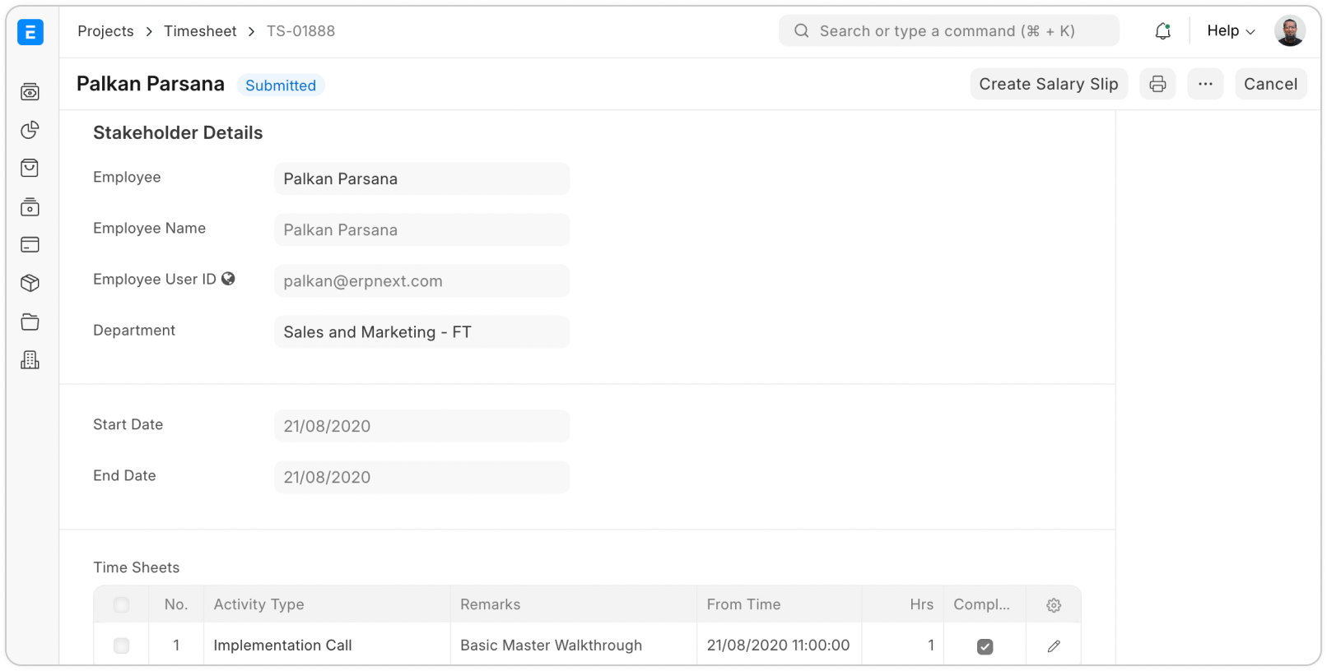The image size is (1327, 671).
Task: Open the building sidebar icon
Action: click(30, 360)
